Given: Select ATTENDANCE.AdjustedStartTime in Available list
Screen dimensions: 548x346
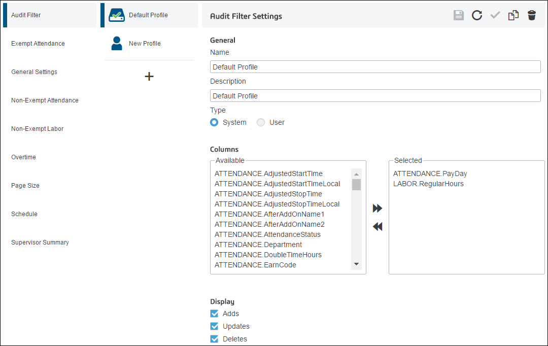Looking at the screenshot, I should coord(268,174).
